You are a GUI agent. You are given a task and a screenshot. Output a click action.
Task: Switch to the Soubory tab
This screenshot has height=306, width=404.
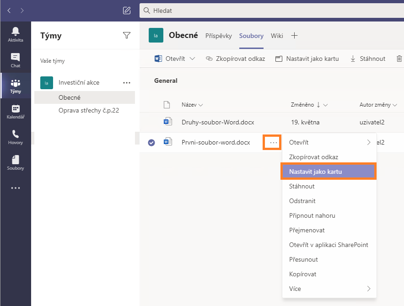[x=251, y=36]
